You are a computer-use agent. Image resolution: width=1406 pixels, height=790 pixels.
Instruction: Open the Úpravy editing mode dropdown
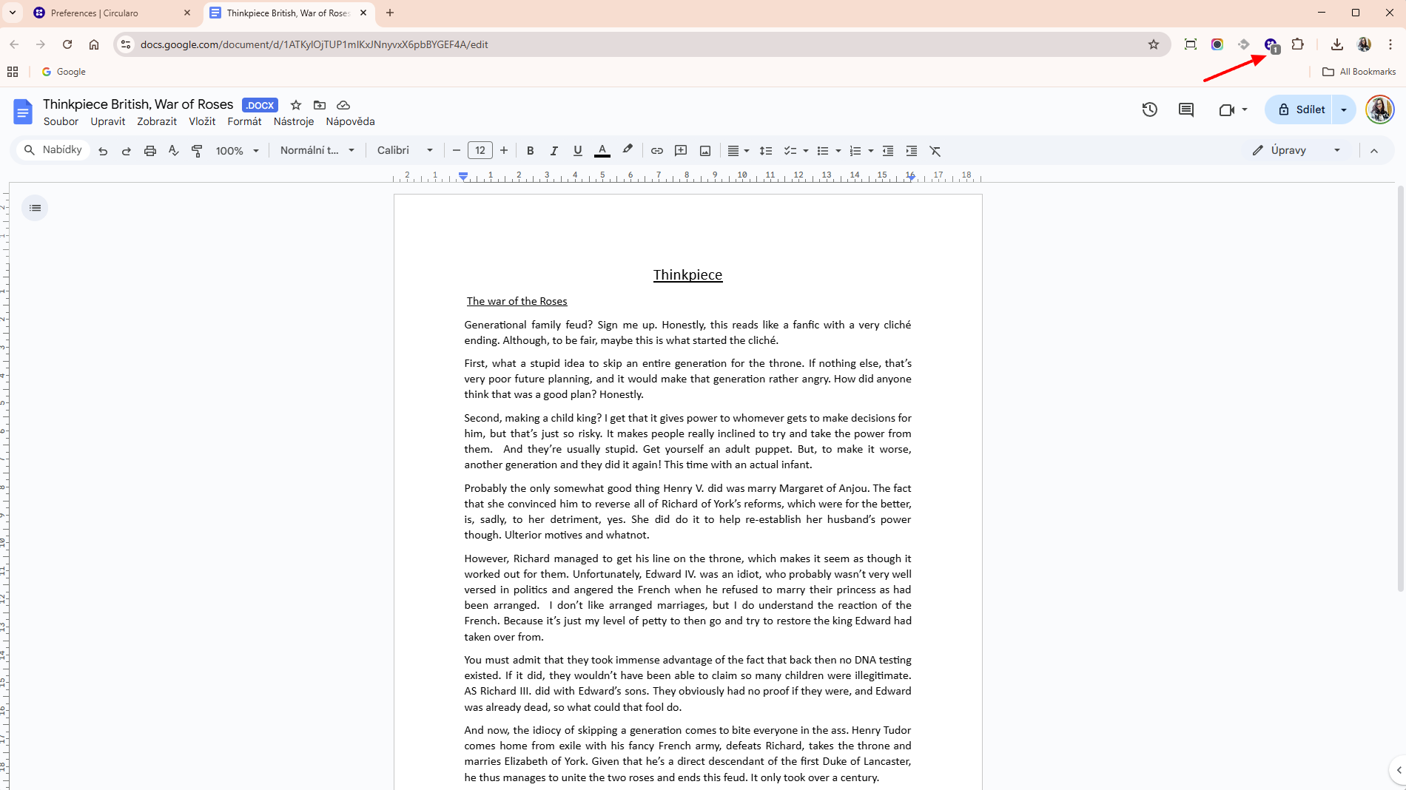pyautogui.click(x=1296, y=151)
